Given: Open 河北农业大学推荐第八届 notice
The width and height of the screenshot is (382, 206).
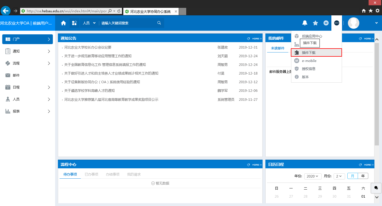Looking at the screenshot, I should point(111,100).
